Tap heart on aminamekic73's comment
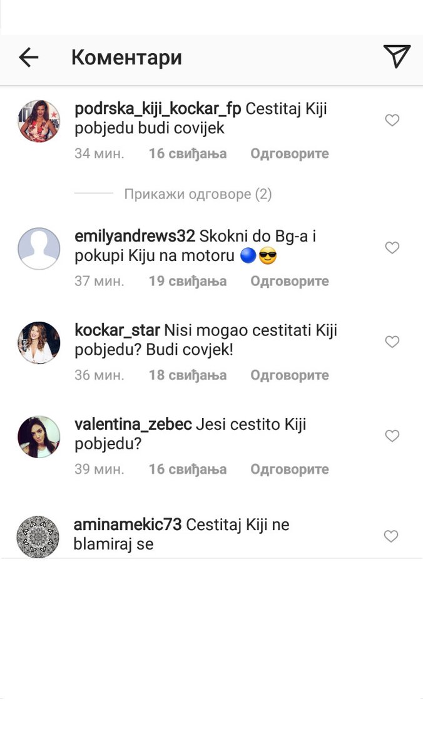 (391, 536)
